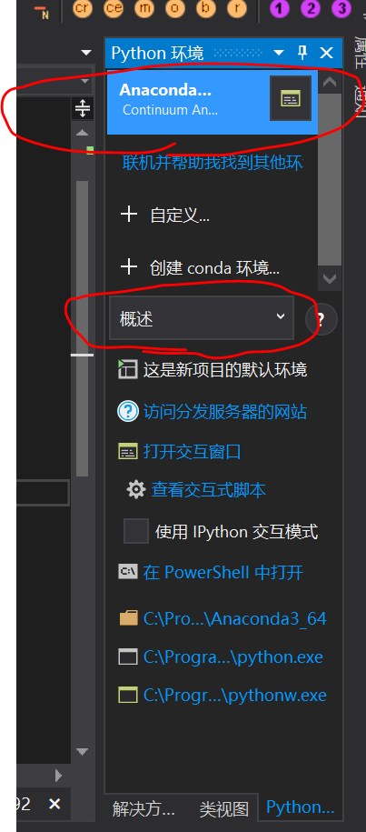
Task: Expand the editor tab list dropdown arrow
Action: click(x=86, y=53)
